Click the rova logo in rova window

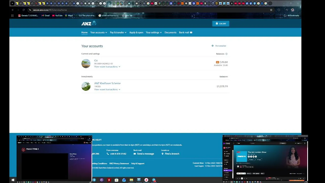pyautogui.click(x=227, y=143)
